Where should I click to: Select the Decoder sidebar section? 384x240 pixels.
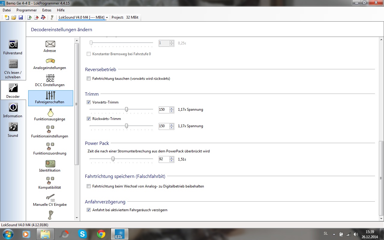pos(13,91)
